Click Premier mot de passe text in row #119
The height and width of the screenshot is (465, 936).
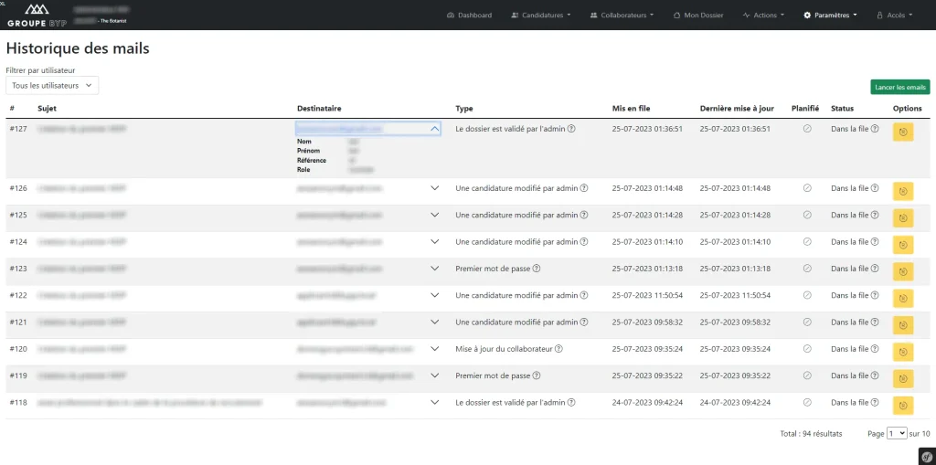(493, 375)
